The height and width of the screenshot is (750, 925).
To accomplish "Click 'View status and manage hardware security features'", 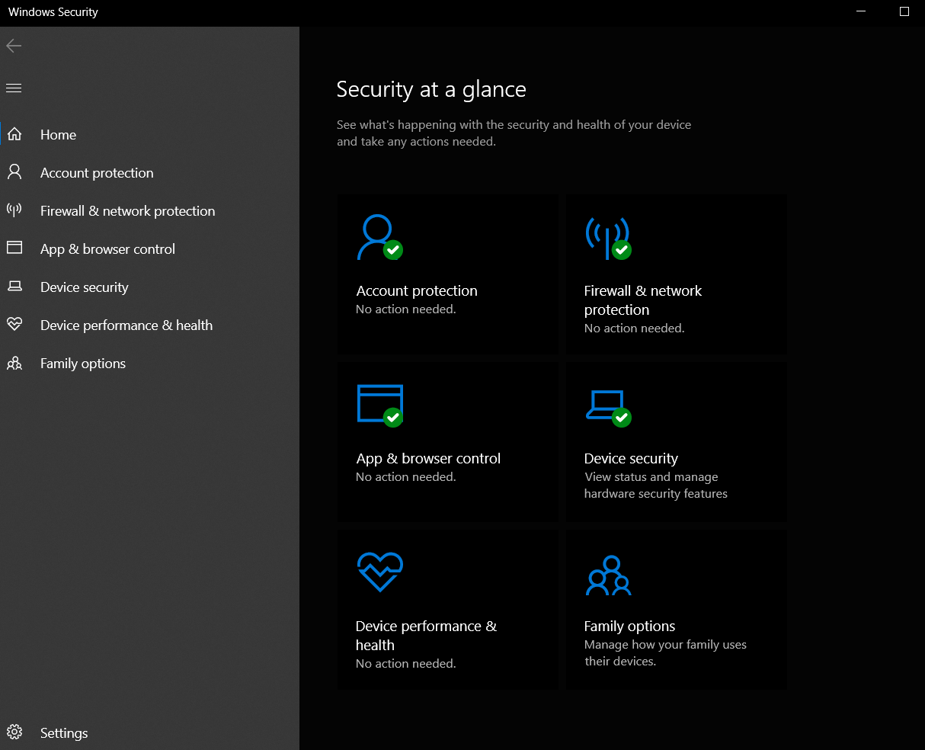I will tap(655, 486).
